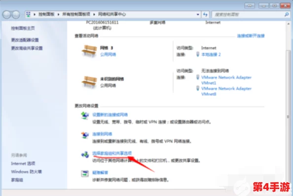Click the icon beside 连接到网络
This screenshot has width=293, height=196.
[85, 135]
